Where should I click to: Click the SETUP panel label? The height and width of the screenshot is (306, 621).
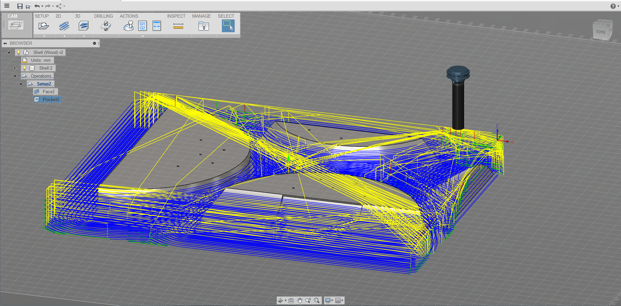pyautogui.click(x=42, y=16)
